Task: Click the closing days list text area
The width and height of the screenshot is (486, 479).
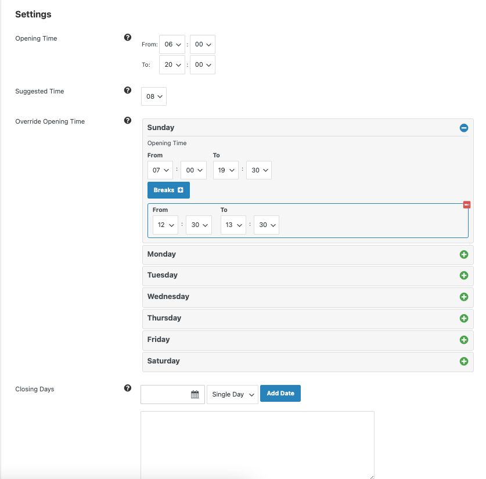Action: tap(257, 445)
